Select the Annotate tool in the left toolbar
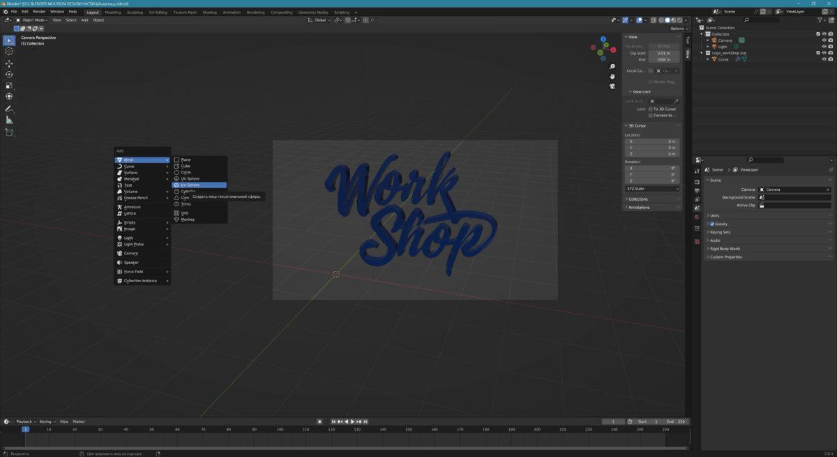Image resolution: width=837 pixels, height=457 pixels. coord(9,109)
